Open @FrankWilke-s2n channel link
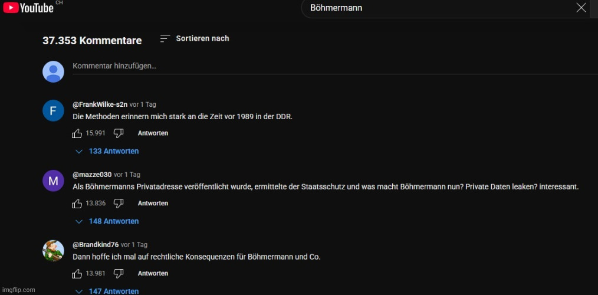This screenshot has height=295, width=598. 100,104
